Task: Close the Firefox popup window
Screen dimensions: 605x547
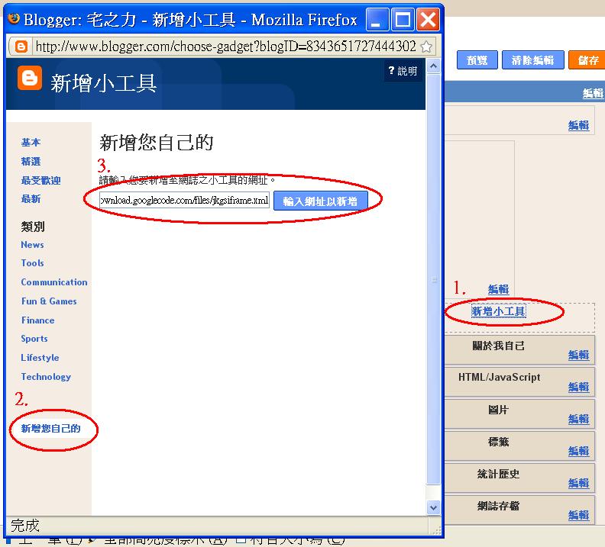Action: tap(428, 19)
